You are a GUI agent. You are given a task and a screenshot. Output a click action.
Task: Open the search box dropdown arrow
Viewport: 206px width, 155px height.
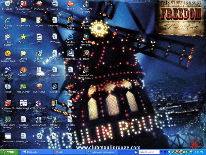(x=161, y=151)
